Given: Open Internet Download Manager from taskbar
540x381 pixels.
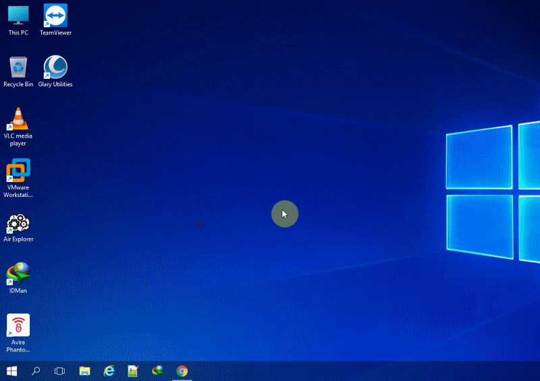Looking at the screenshot, I should coord(158,371).
